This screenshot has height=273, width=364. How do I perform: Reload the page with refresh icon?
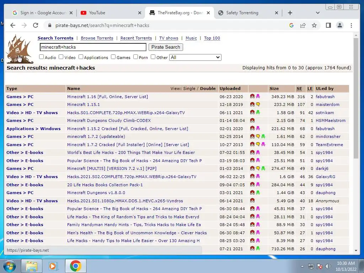pyautogui.click(x=36, y=25)
